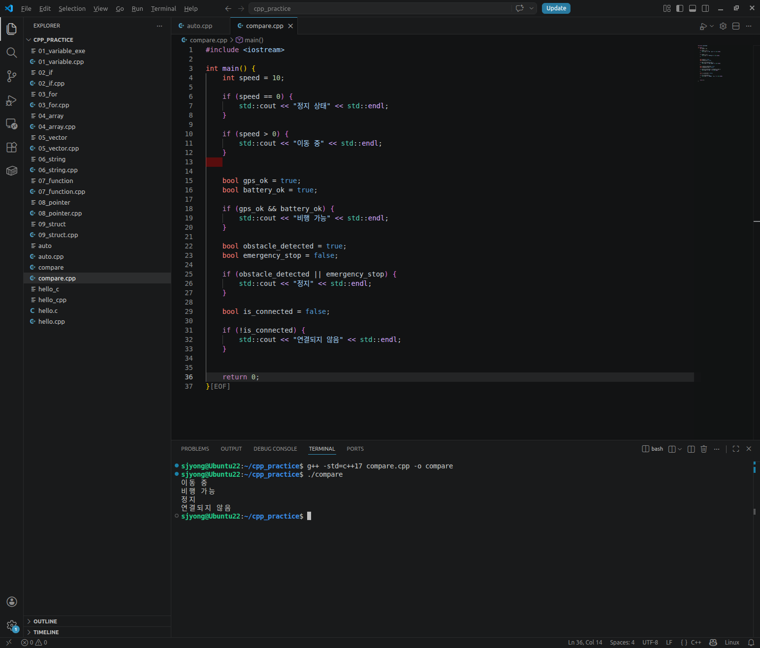760x648 pixels.
Task: Toggle Secondary Side Bar visibility
Action: [x=705, y=8]
